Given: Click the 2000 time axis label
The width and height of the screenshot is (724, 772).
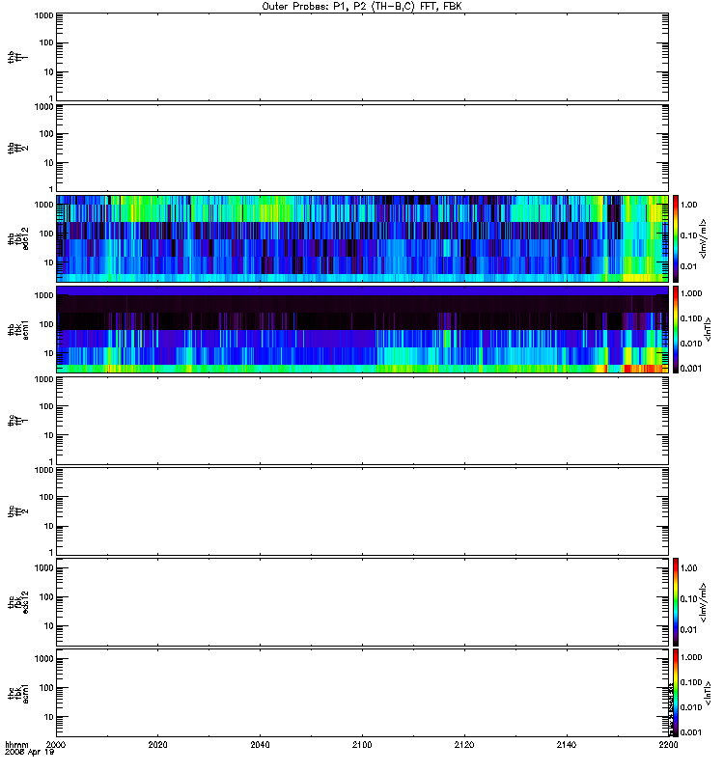Looking at the screenshot, I should [x=56, y=744].
